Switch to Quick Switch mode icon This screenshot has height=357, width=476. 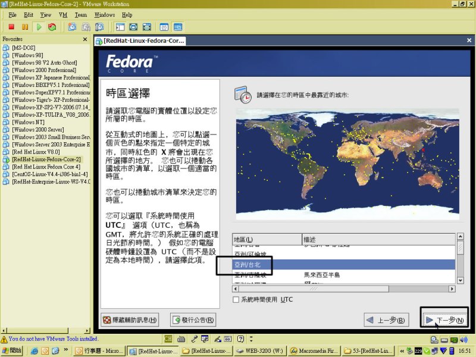coord(133,27)
